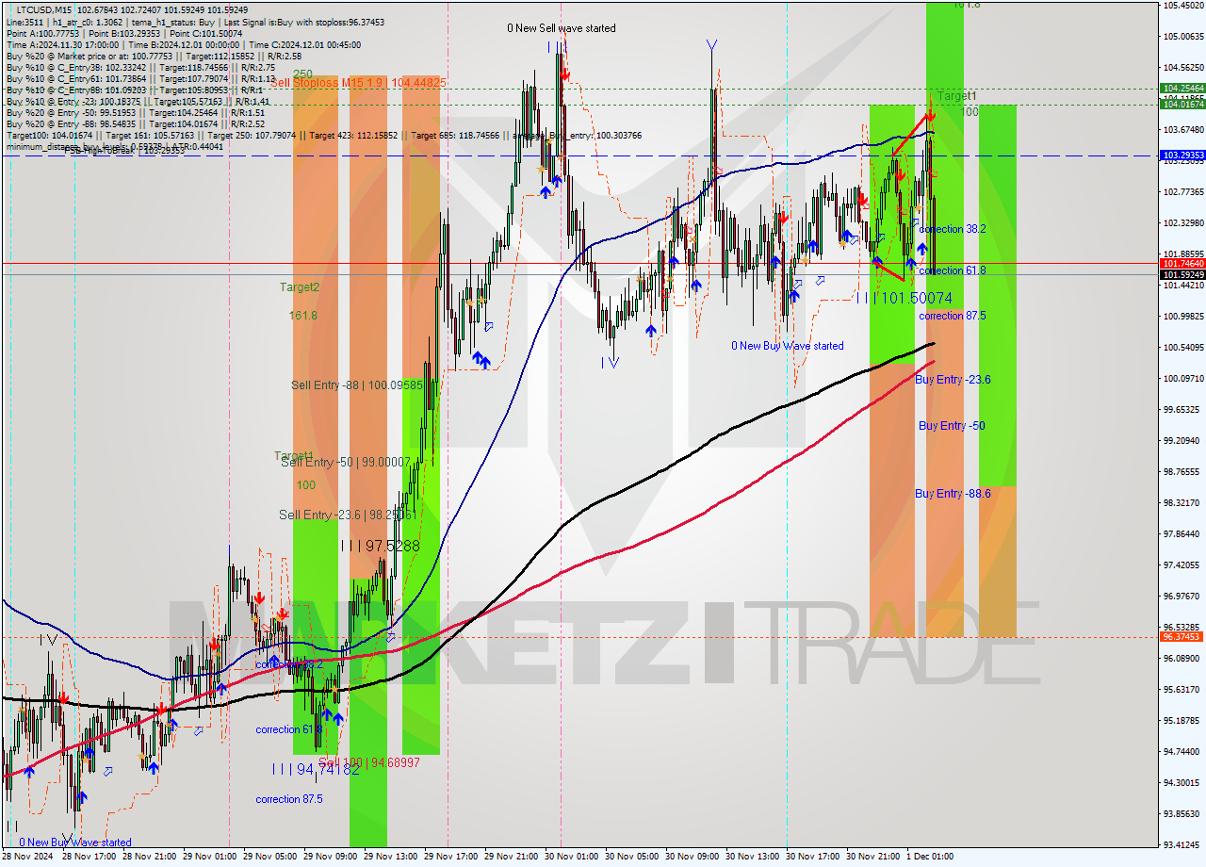Screen dimensions: 1206x867
Task: Click the Sell Stoploss M15 1.9 label
Action: coord(358,83)
